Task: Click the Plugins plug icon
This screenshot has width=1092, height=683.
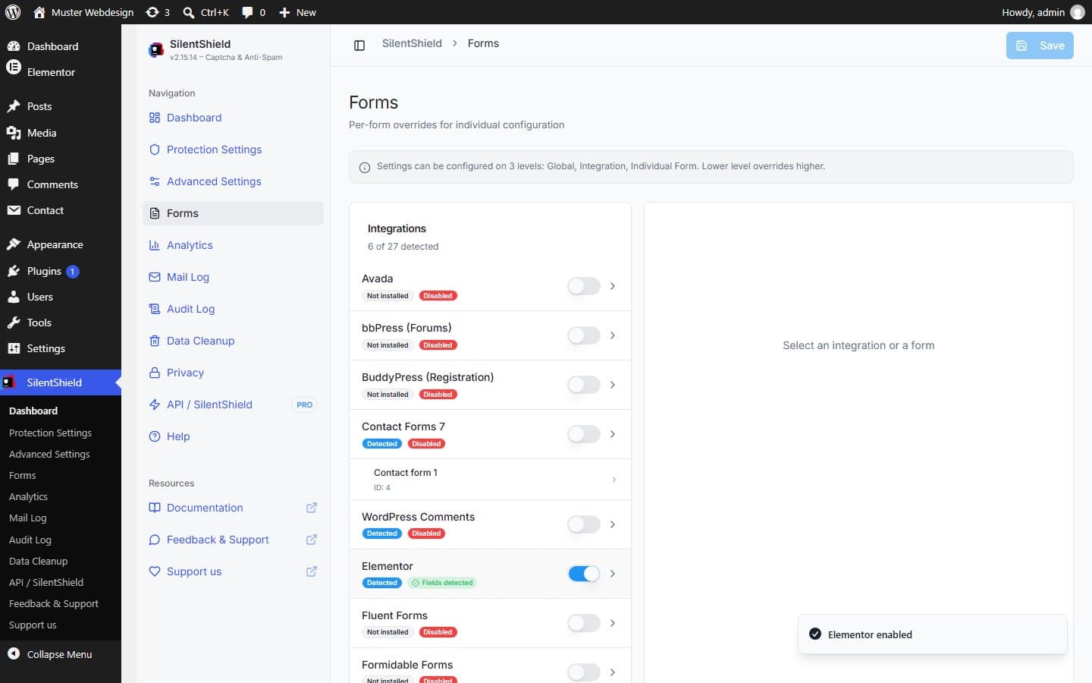Action: point(14,271)
